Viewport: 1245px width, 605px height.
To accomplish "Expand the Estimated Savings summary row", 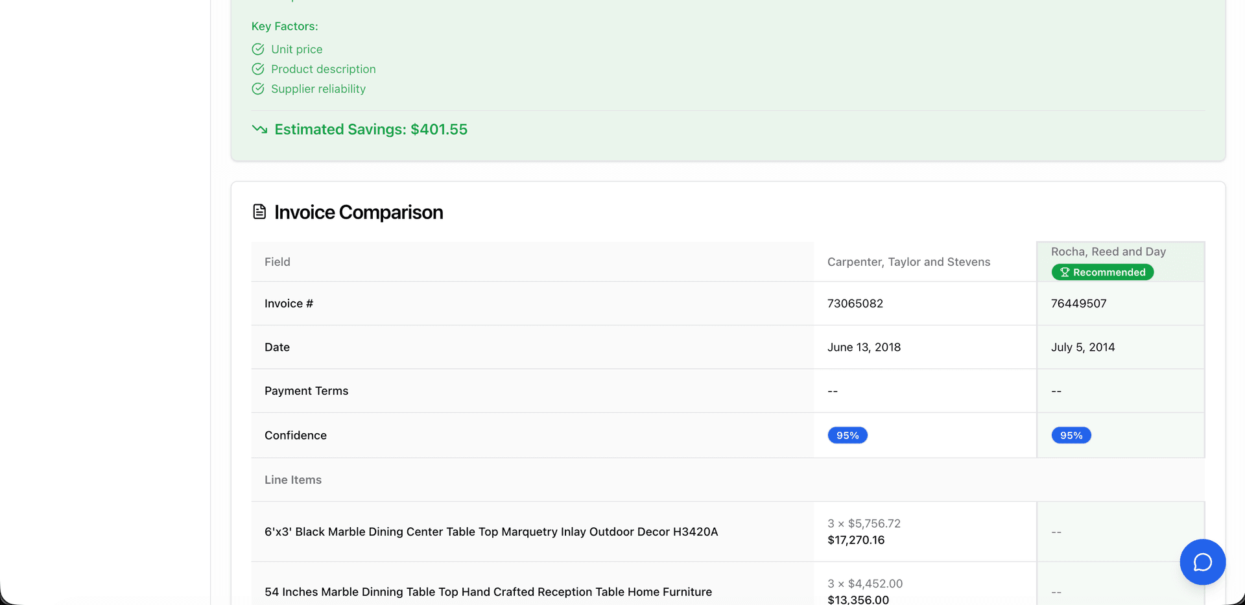I will pyautogui.click(x=370, y=129).
